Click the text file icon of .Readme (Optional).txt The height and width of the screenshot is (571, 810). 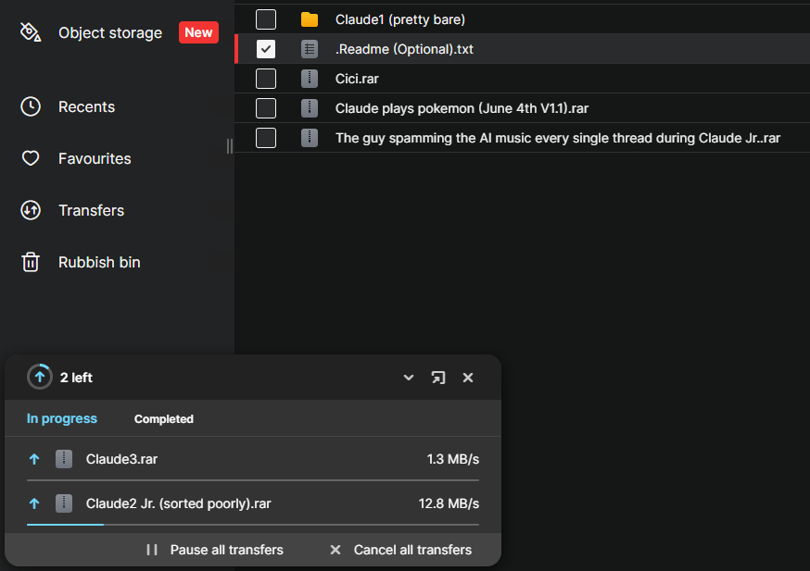[310, 49]
